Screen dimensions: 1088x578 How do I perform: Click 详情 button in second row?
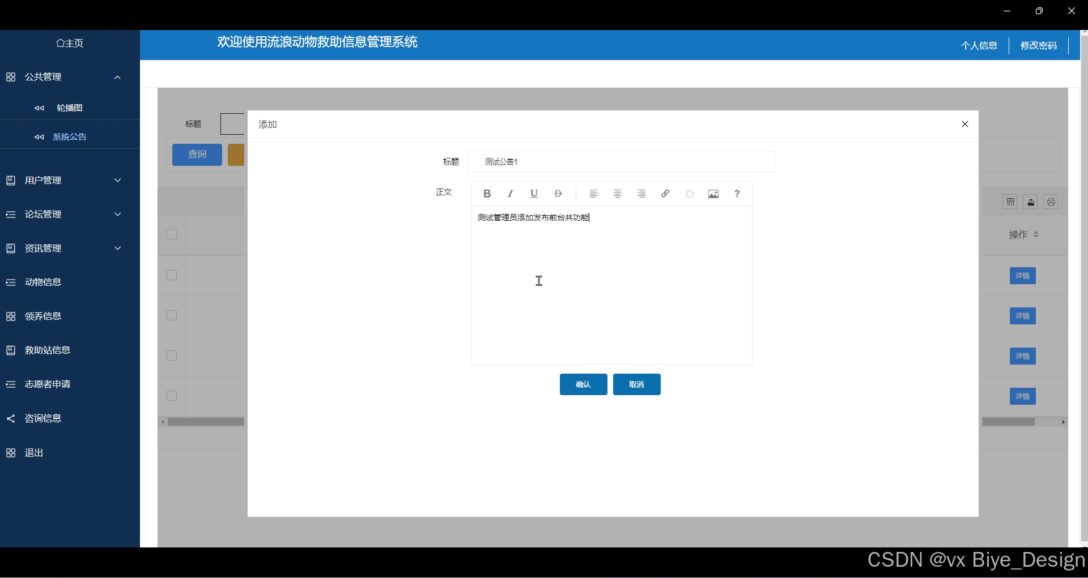pos(1022,316)
